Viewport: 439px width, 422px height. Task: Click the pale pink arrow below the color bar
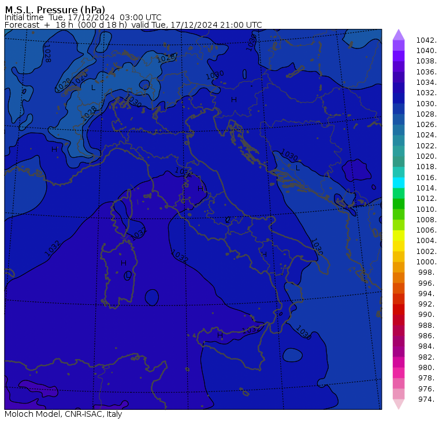pos(399,404)
